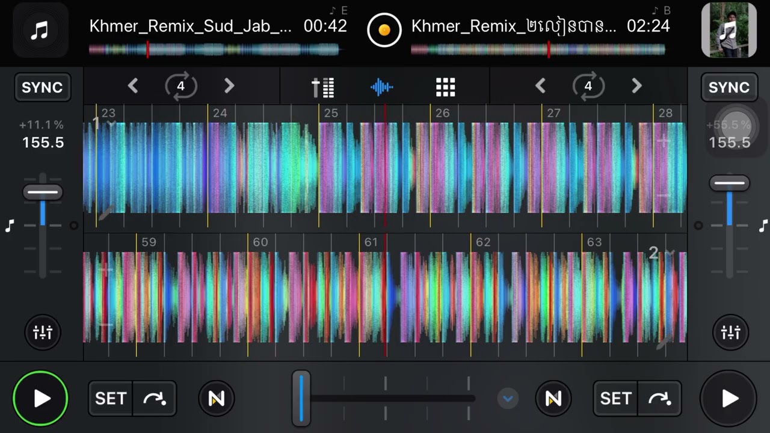Tap the 02:24 elapsed time

point(648,26)
